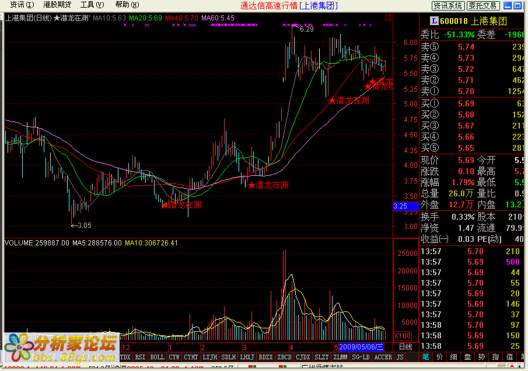Image resolution: width=528 pixels, height=371 pixels.
Task: Select the SG-LB indicator tab
Action: point(361,357)
